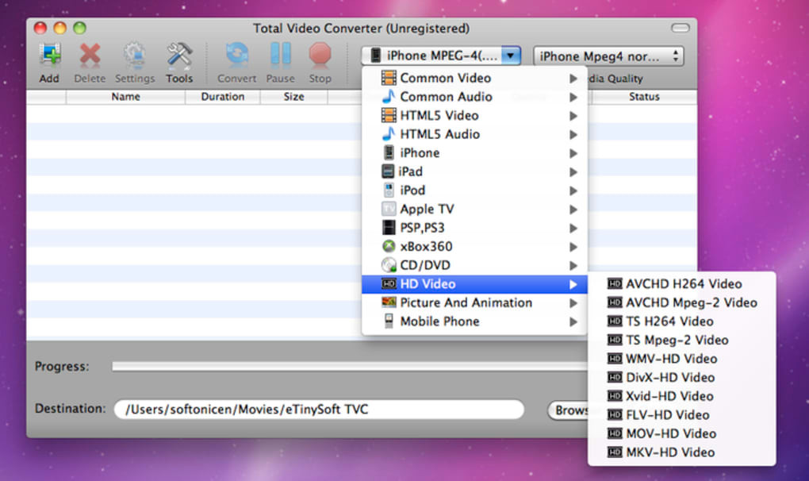Screen dimensions: 809x481
Task: Click HD icon beside AVCHD H264 Video
Action: point(615,284)
